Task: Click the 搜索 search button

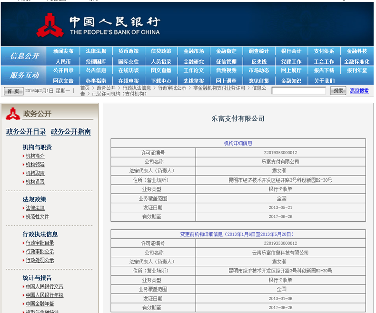Action: pos(338,90)
